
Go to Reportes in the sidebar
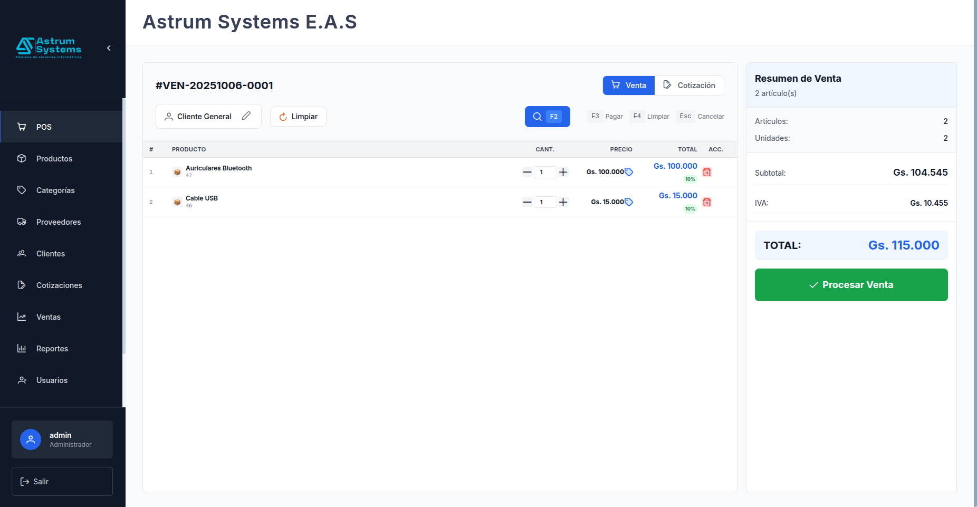click(x=52, y=349)
